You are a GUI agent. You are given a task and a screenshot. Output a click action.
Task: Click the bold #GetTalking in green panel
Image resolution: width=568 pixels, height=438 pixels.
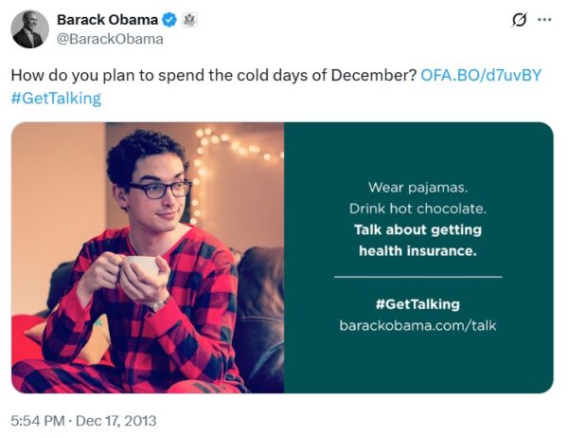click(417, 304)
